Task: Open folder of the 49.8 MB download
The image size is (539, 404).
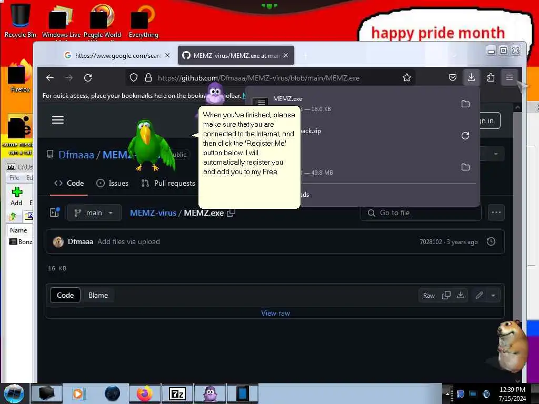Action: 465,167
